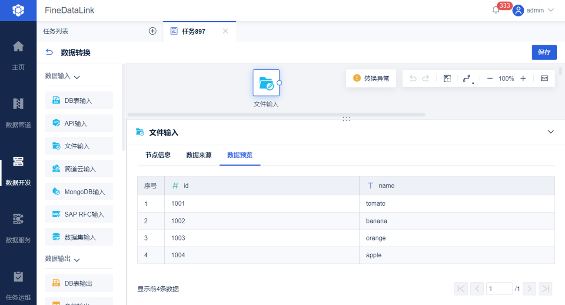Screen dimensions: 565x305
Task: Choose the API输入 operator
Action: [x=79, y=123]
